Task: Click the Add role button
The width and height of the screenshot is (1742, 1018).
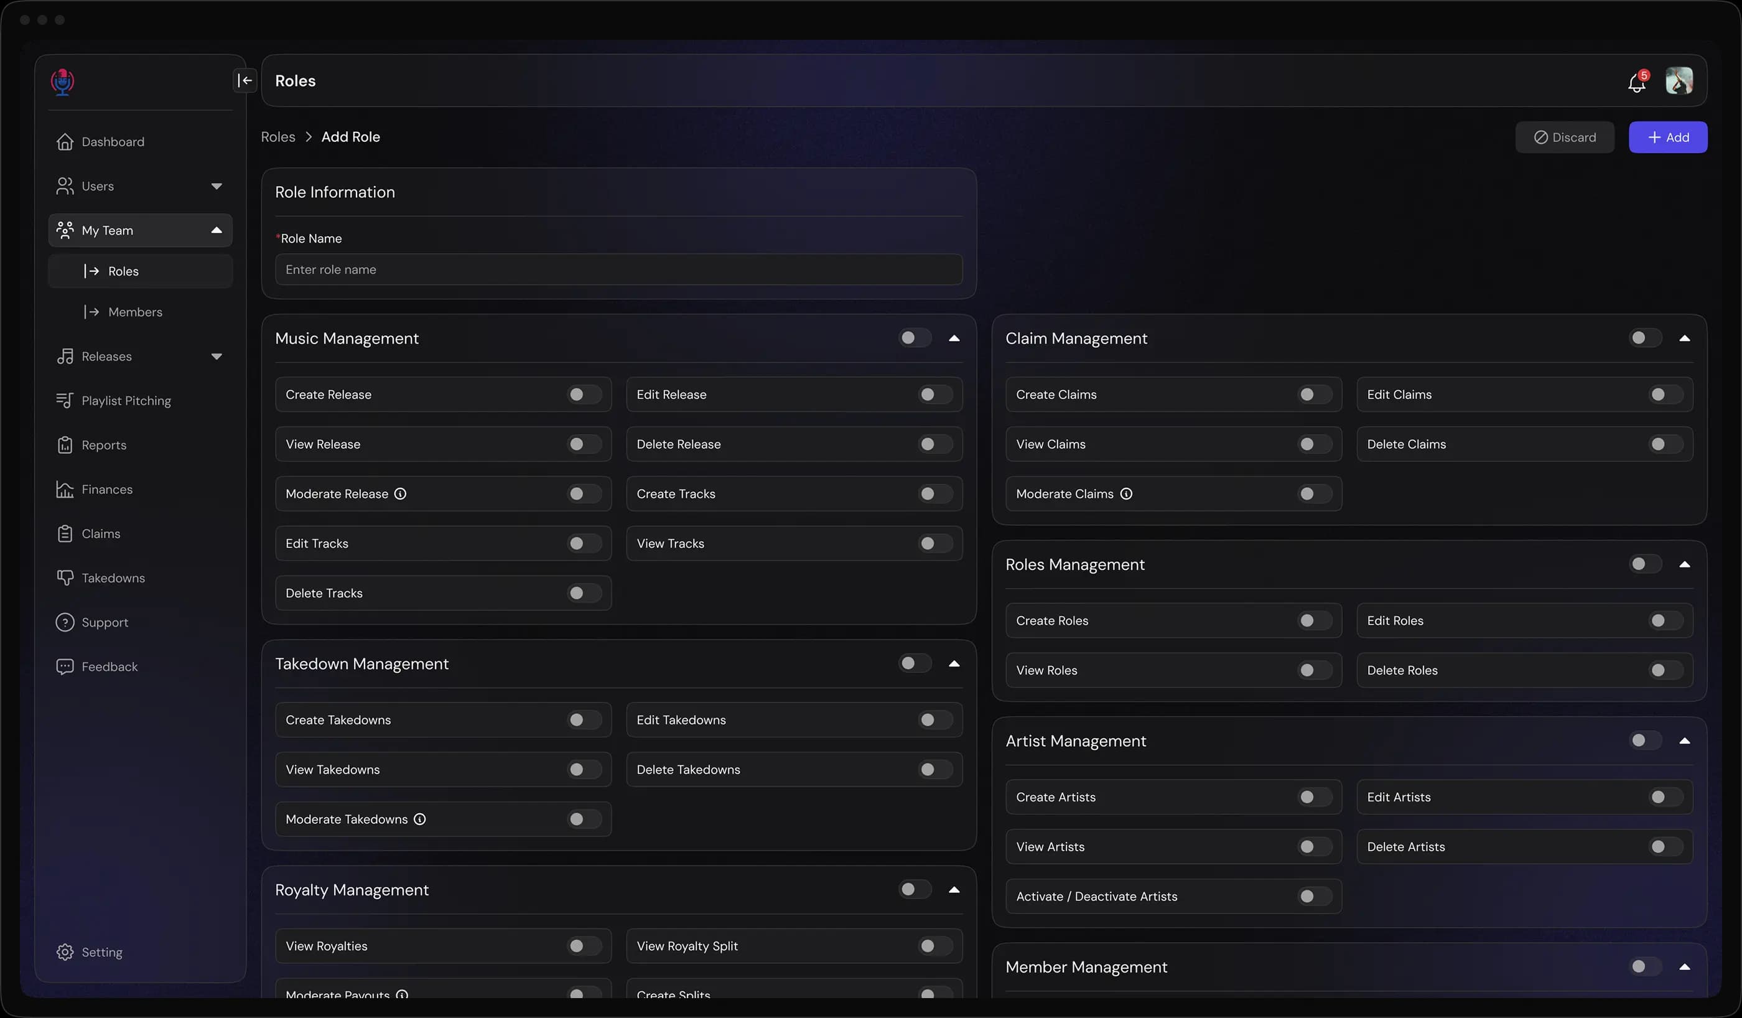Action: coord(1668,137)
